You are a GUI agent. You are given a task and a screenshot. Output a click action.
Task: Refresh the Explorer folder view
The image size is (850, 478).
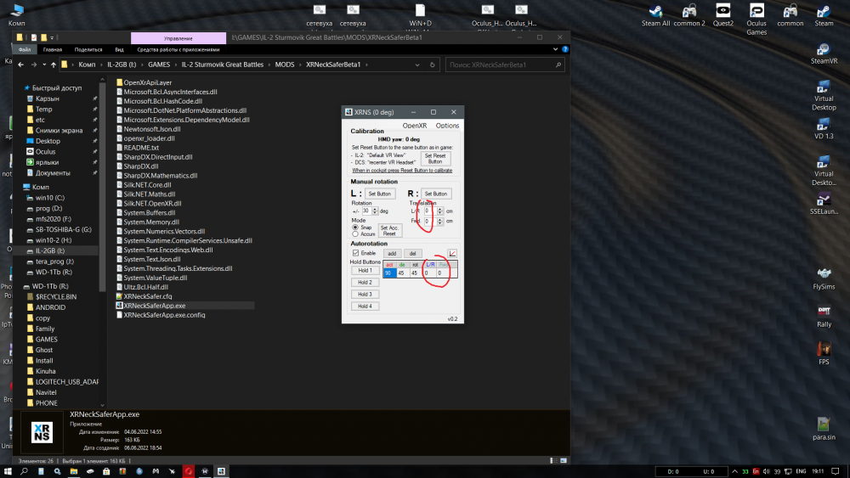[x=432, y=65]
